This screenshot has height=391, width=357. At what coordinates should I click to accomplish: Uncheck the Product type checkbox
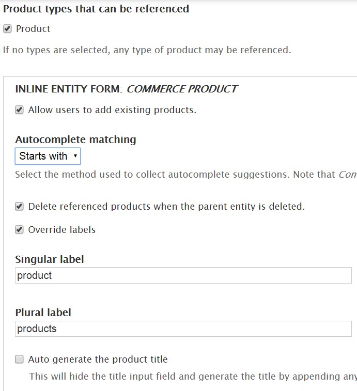click(x=7, y=29)
